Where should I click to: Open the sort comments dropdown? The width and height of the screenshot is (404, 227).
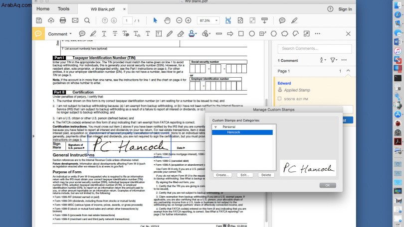tap(323, 60)
